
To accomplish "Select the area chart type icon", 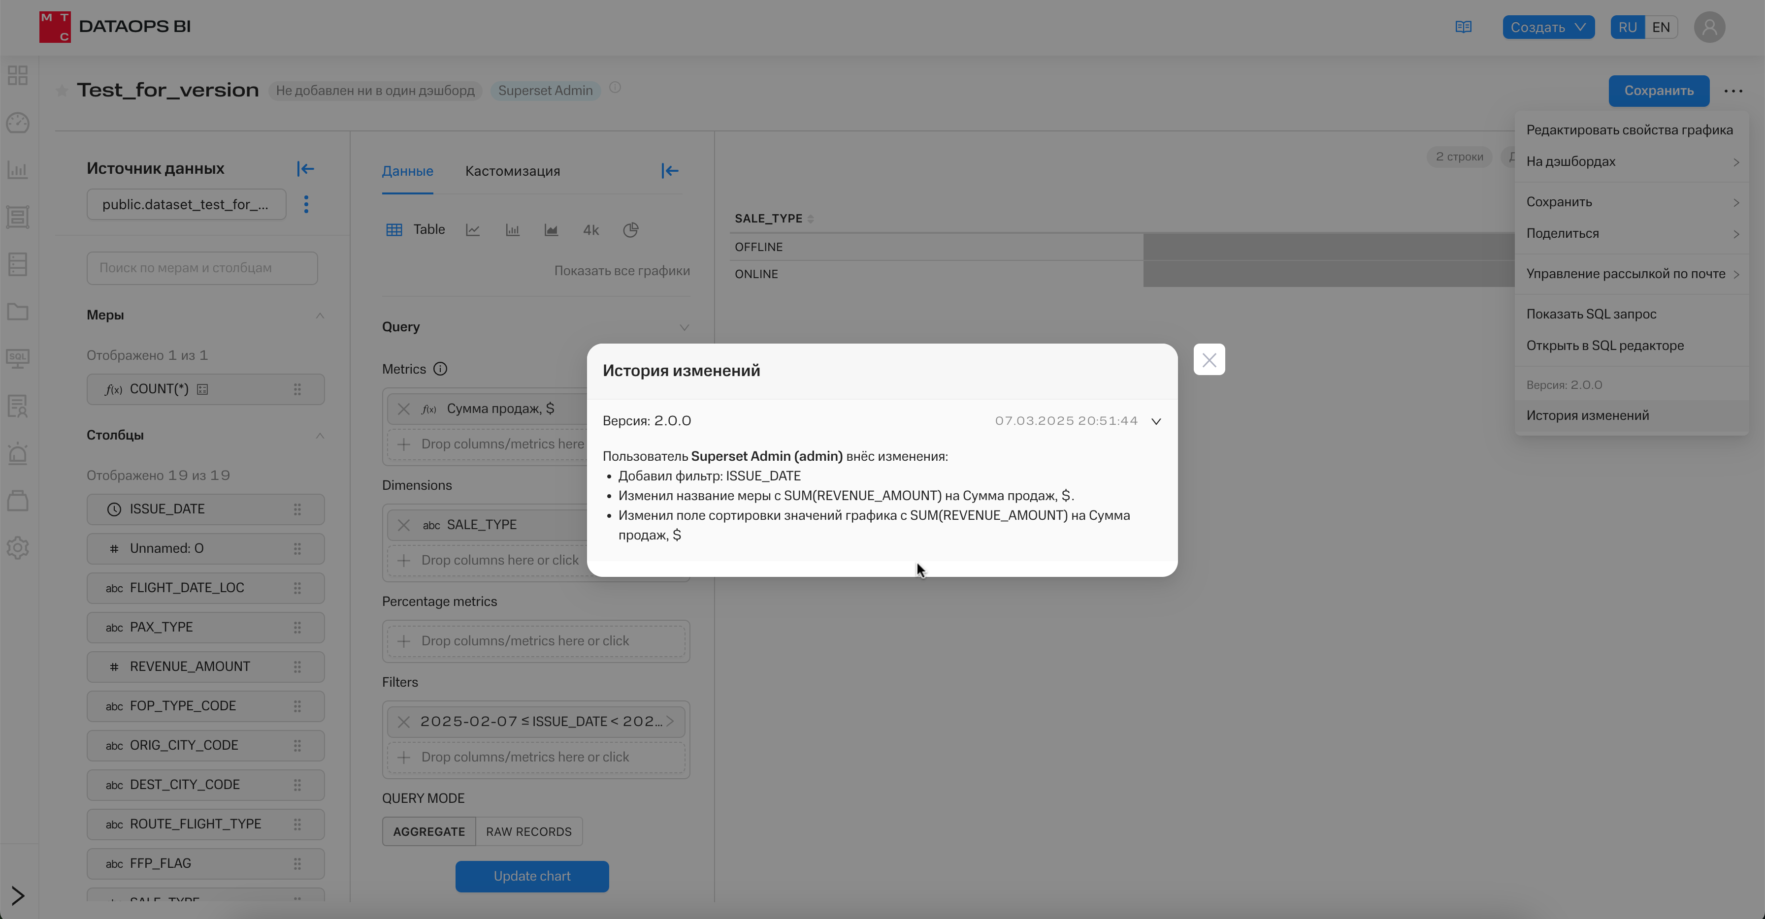I will pos(552,230).
